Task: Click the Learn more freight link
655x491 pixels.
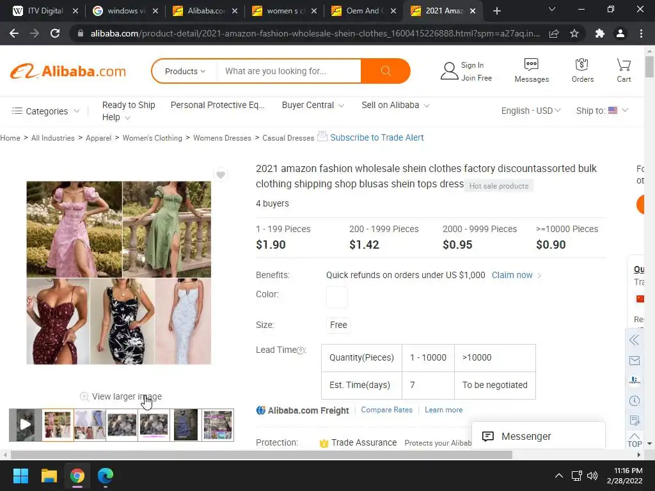Action: point(444,410)
